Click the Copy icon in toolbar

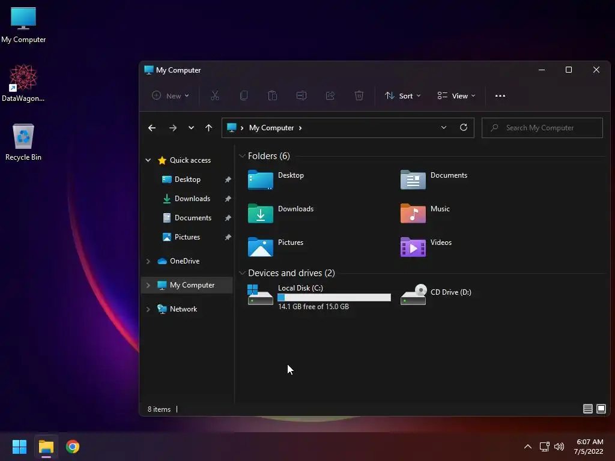coord(244,95)
